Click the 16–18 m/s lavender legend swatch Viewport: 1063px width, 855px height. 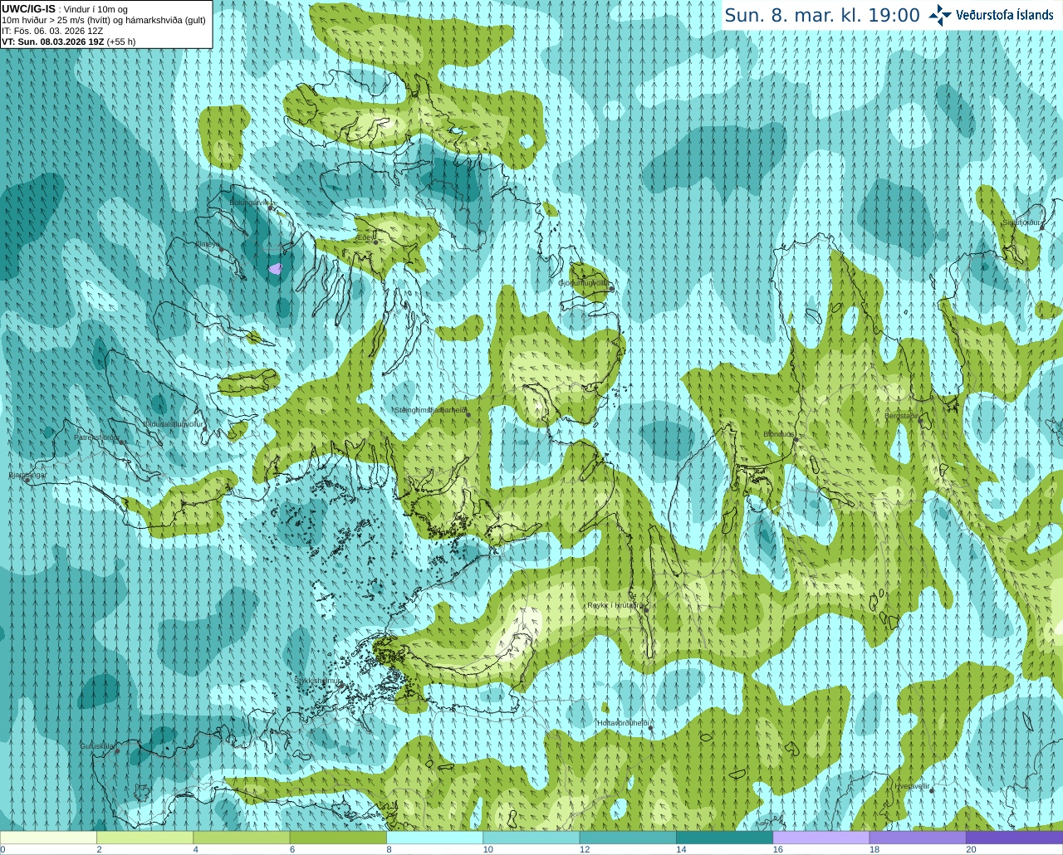821,838
